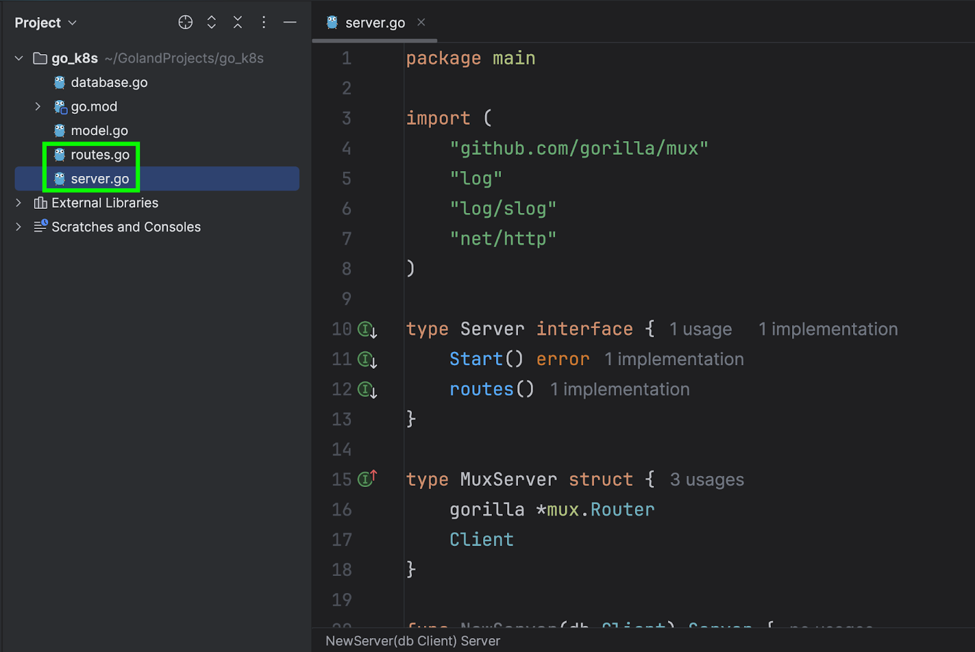Click the struct keyword on line 15
This screenshot has width=975, height=652.
click(601, 480)
